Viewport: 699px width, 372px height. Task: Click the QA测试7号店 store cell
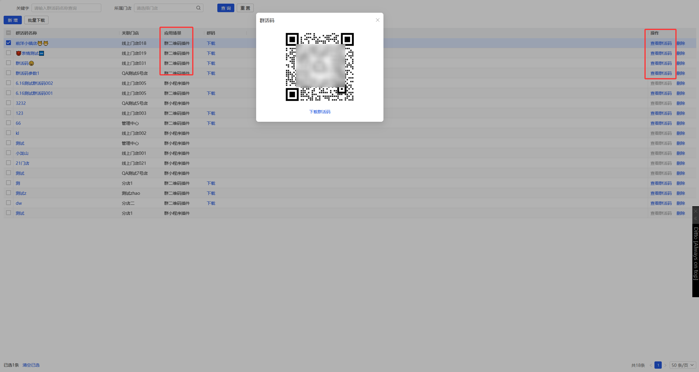tap(135, 173)
